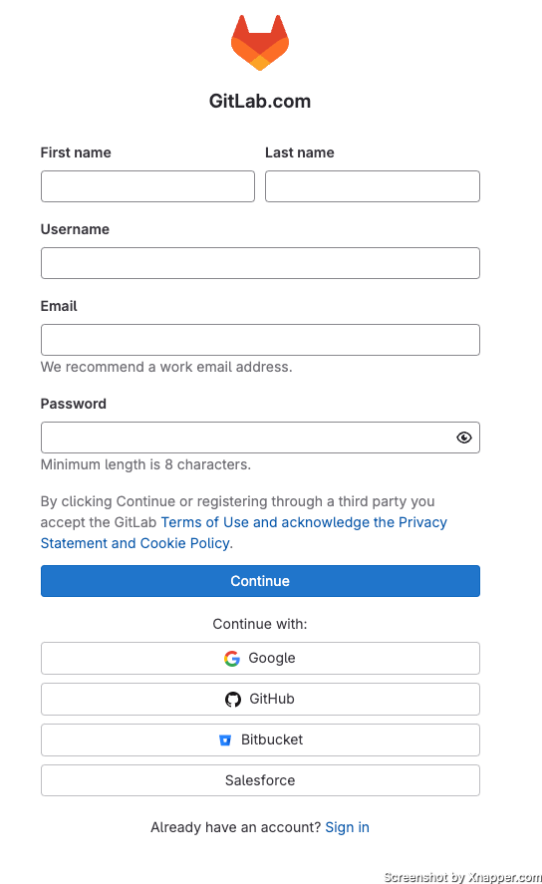Screen dimensions: 542x884
Task: Continue with Salesforce
Action: (260, 780)
